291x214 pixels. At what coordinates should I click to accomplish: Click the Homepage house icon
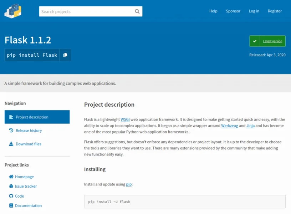pyautogui.click(x=11, y=177)
